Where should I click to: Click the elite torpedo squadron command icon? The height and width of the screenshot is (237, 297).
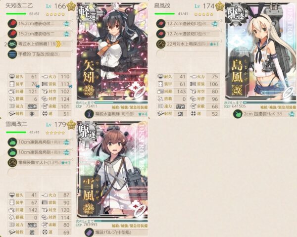tap(89, 114)
